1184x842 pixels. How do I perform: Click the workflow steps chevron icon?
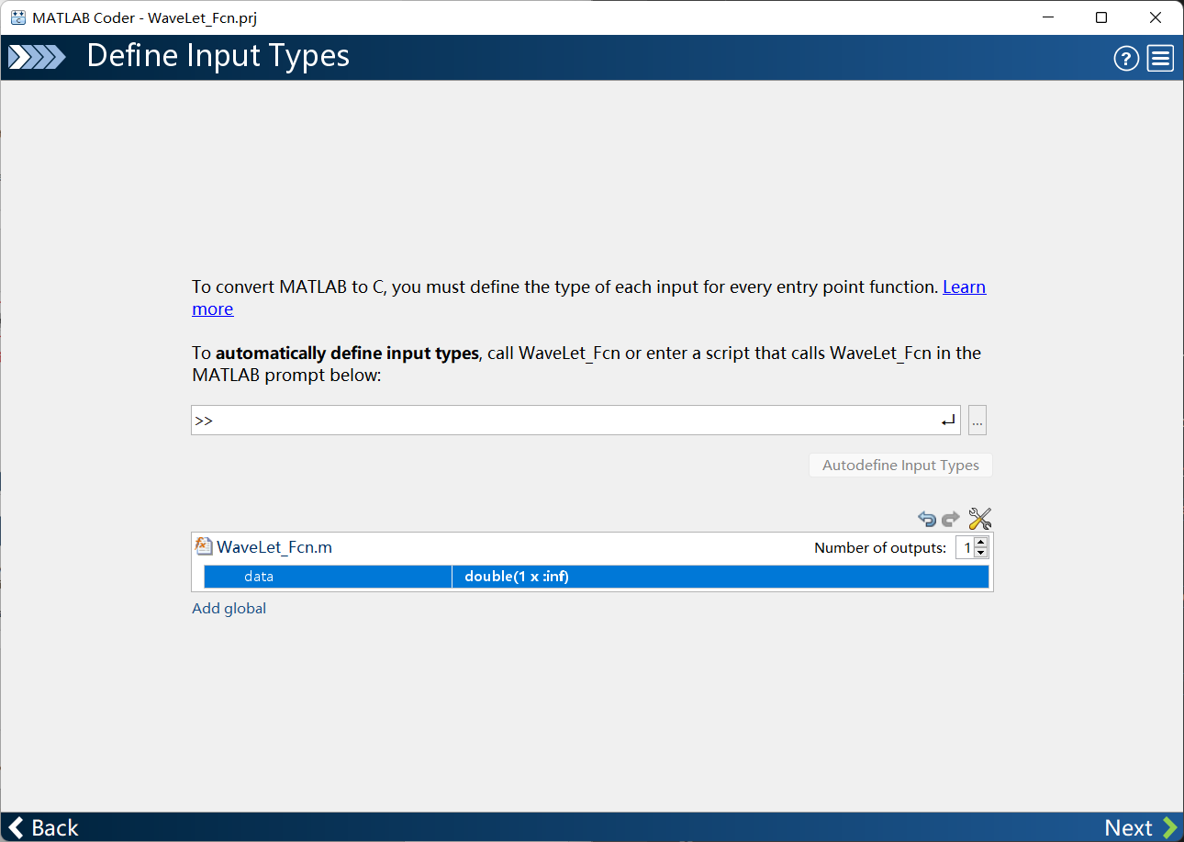(x=37, y=57)
